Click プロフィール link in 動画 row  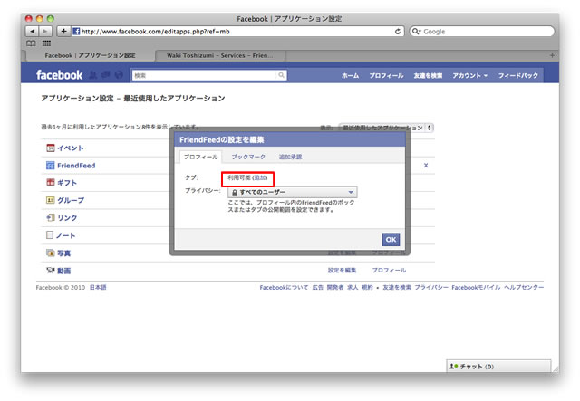tap(389, 270)
